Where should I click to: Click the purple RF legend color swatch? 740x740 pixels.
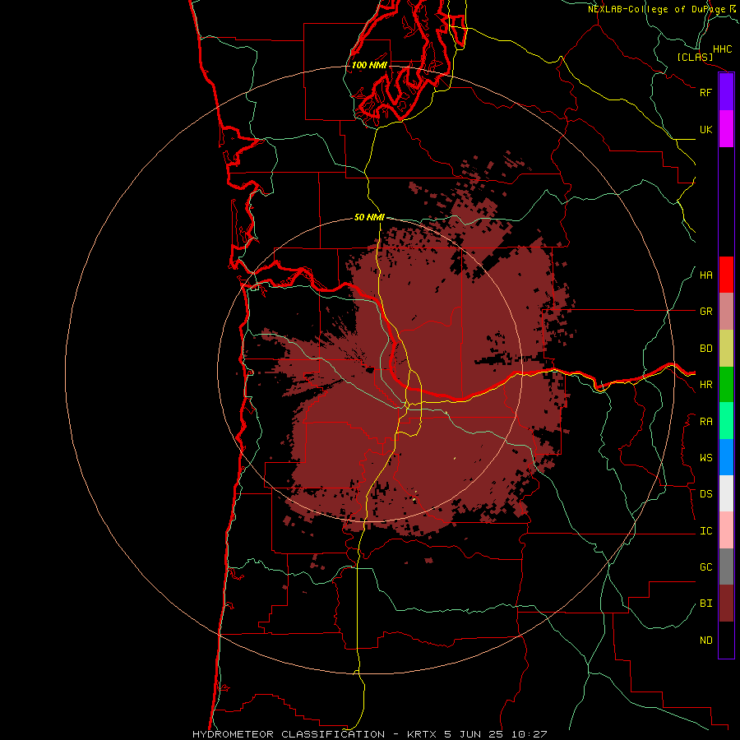click(726, 92)
